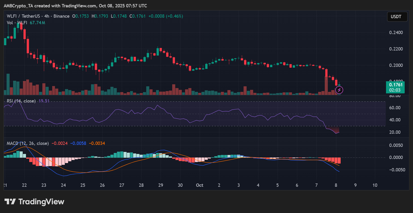Click the Oct month label on time axis
This screenshot has width=413, height=213.
(200, 185)
